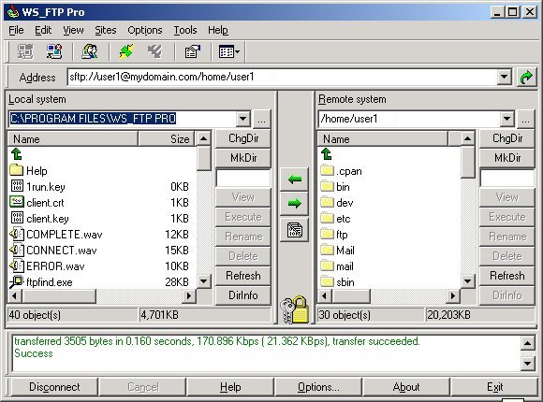Select the capitalized Mail remote folder

tap(338, 251)
